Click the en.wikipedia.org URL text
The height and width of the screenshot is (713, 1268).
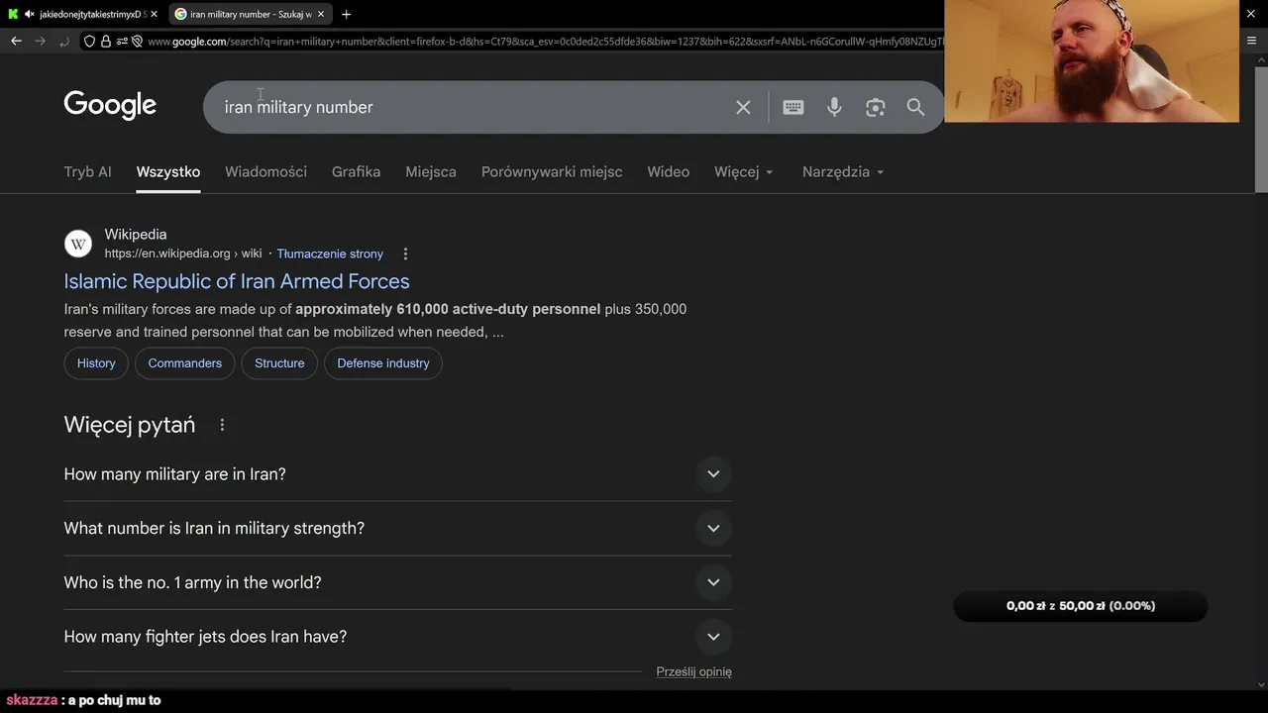[x=183, y=254]
